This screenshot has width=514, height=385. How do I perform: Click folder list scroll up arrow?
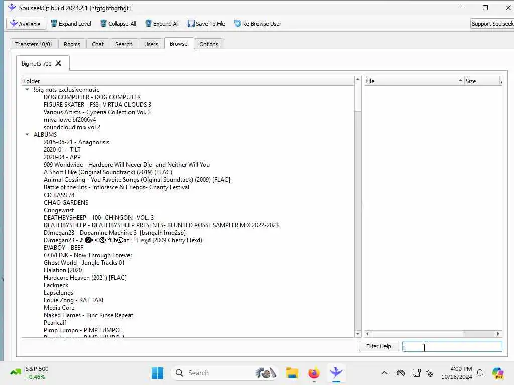click(x=358, y=80)
